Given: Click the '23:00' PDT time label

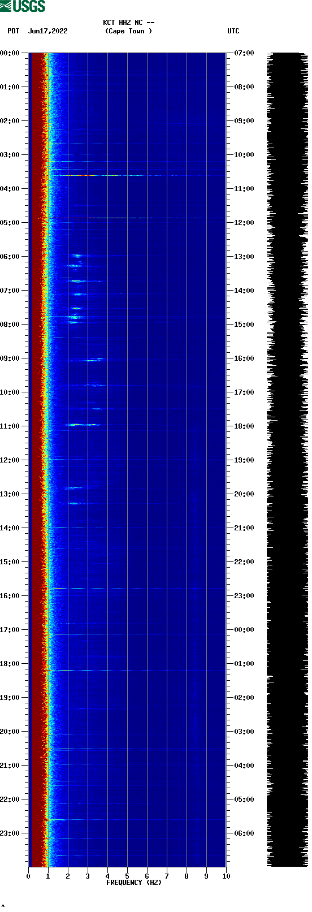Looking at the screenshot, I should (10, 833).
